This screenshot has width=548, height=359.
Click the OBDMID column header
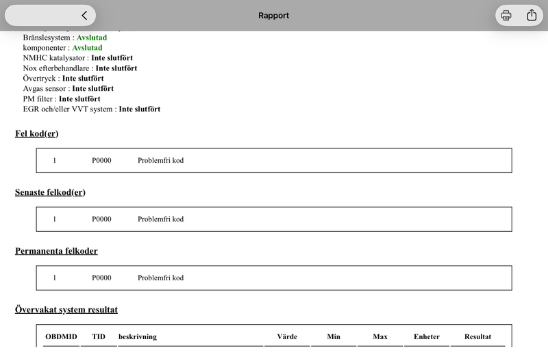tap(61, 336)
